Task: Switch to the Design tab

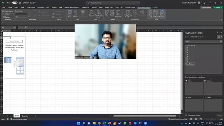Action: point(155,7)
